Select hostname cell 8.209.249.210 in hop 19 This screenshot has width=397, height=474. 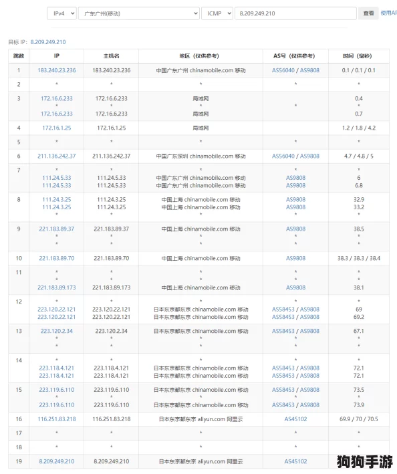[111, 461]
